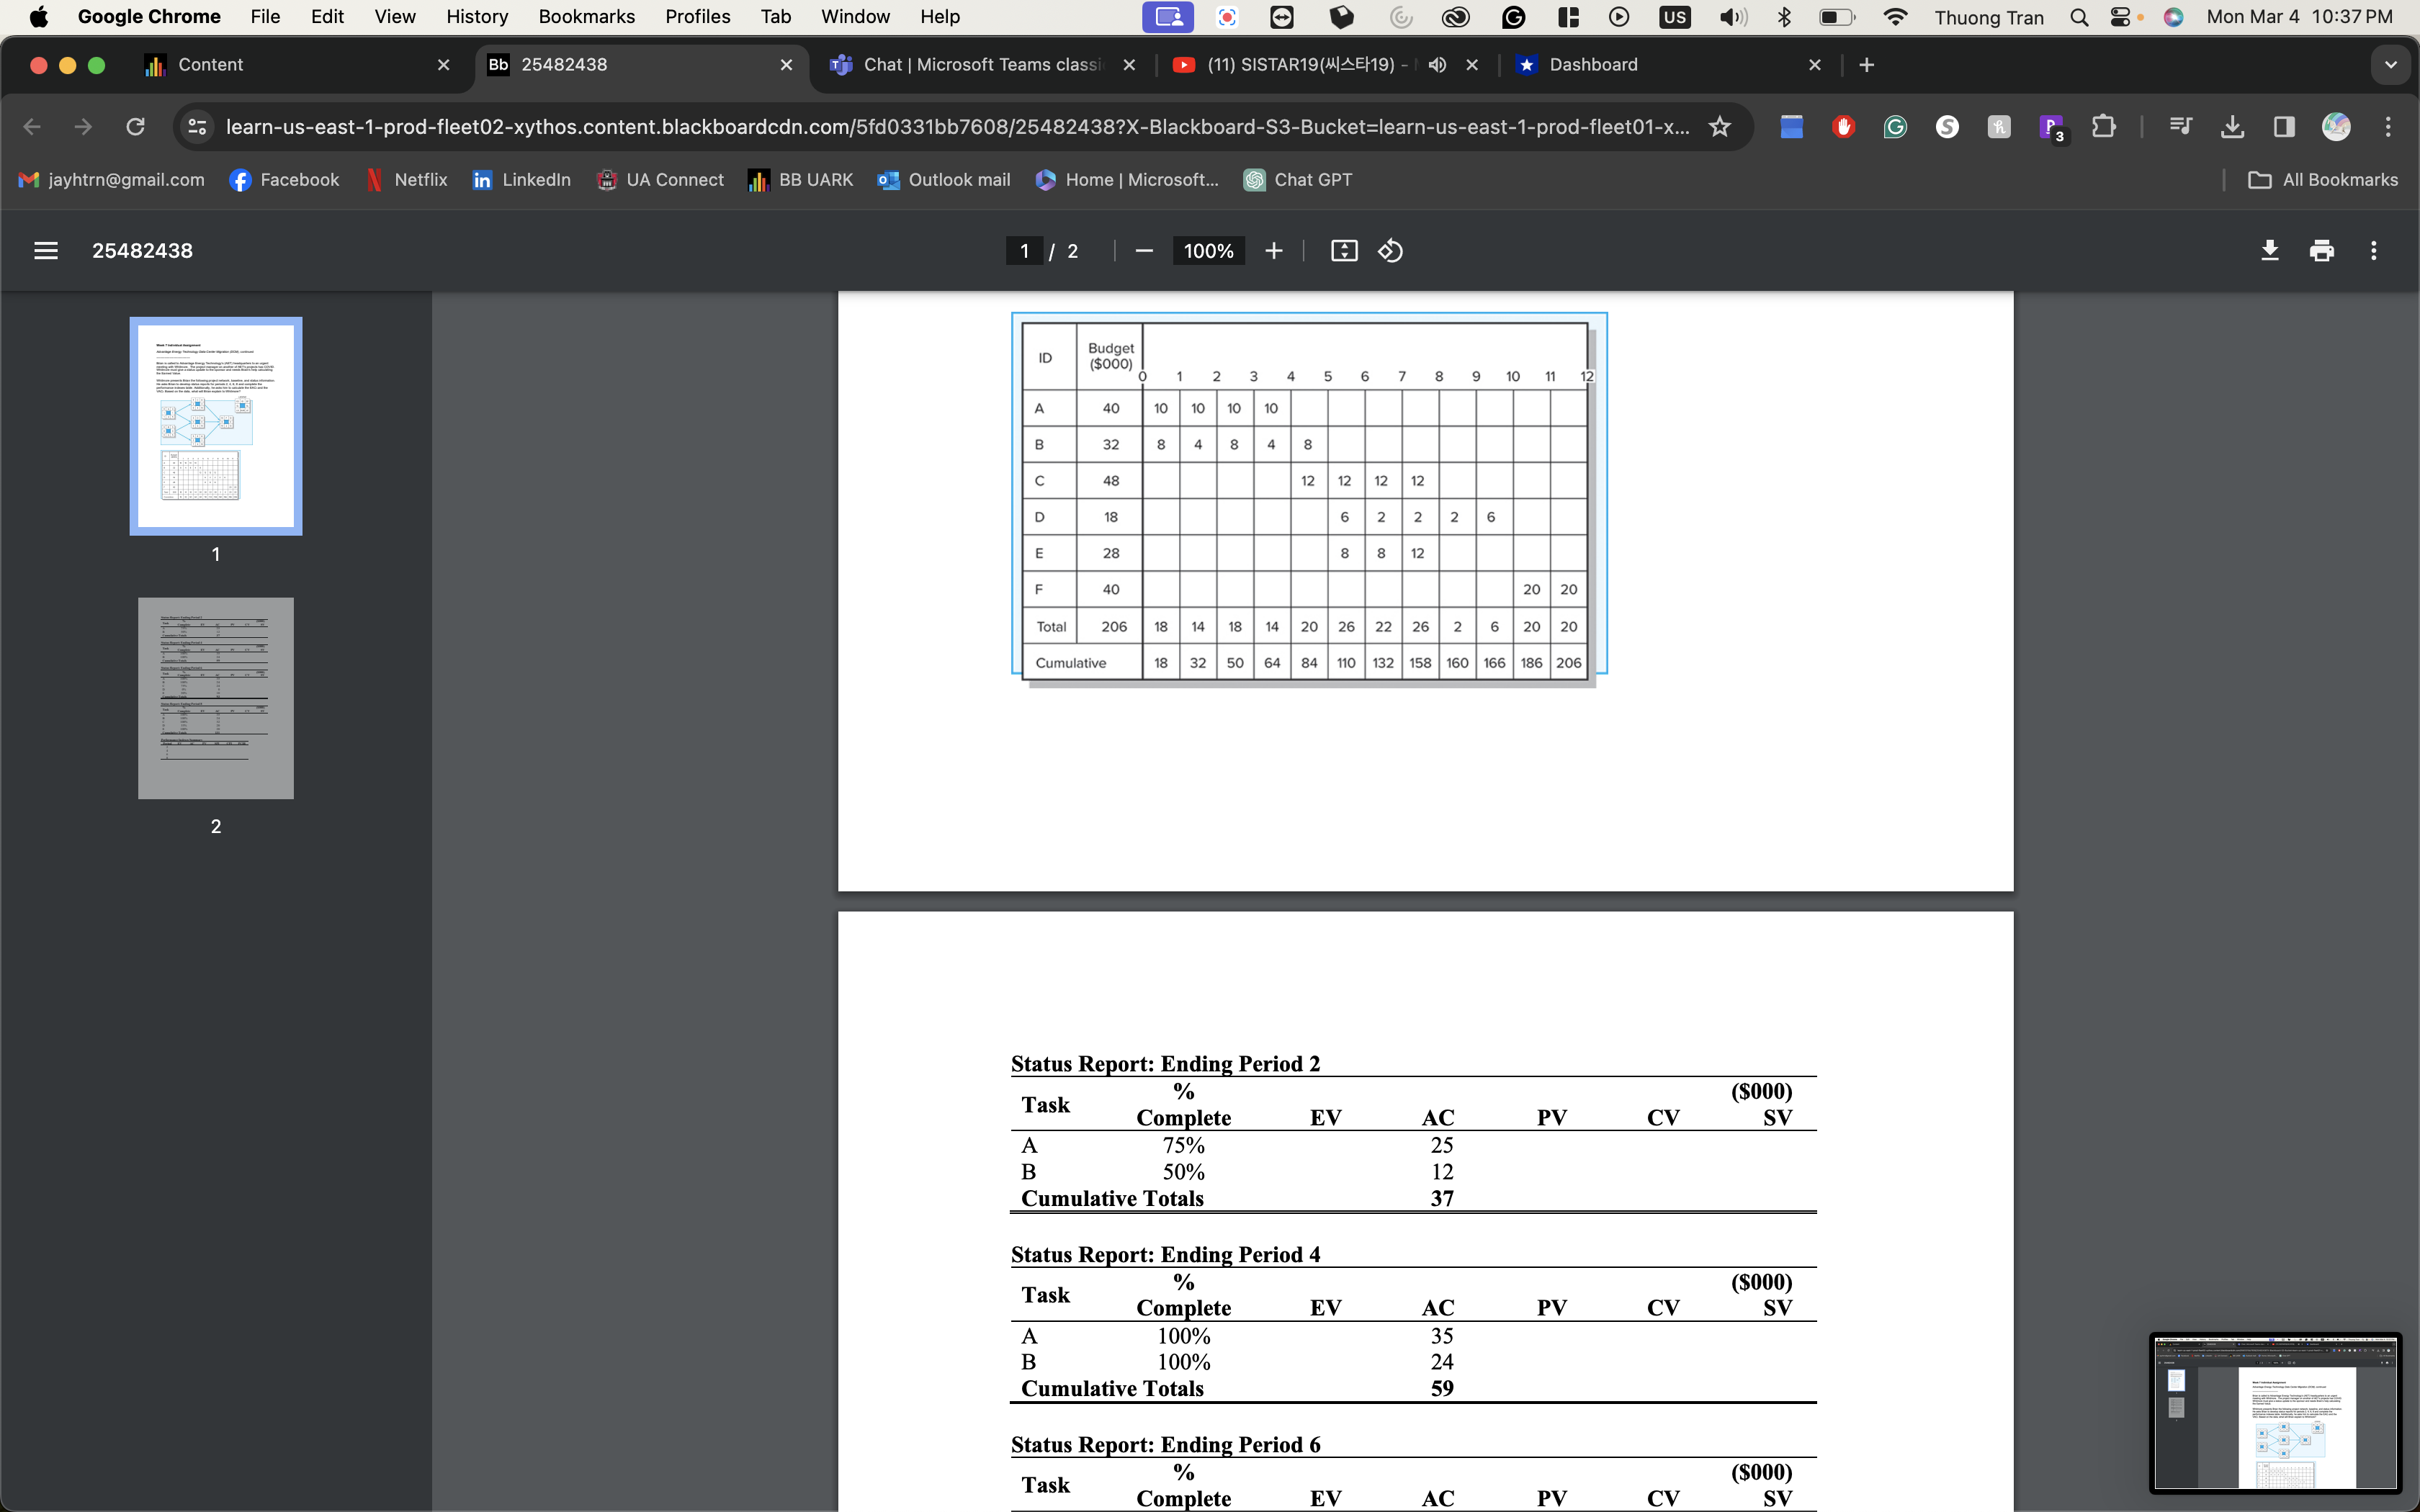Reload the current page
This screenshot has height=1512, width=2420.
(135, 127)
